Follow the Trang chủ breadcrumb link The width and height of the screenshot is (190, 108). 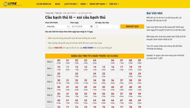click(49, 13)
